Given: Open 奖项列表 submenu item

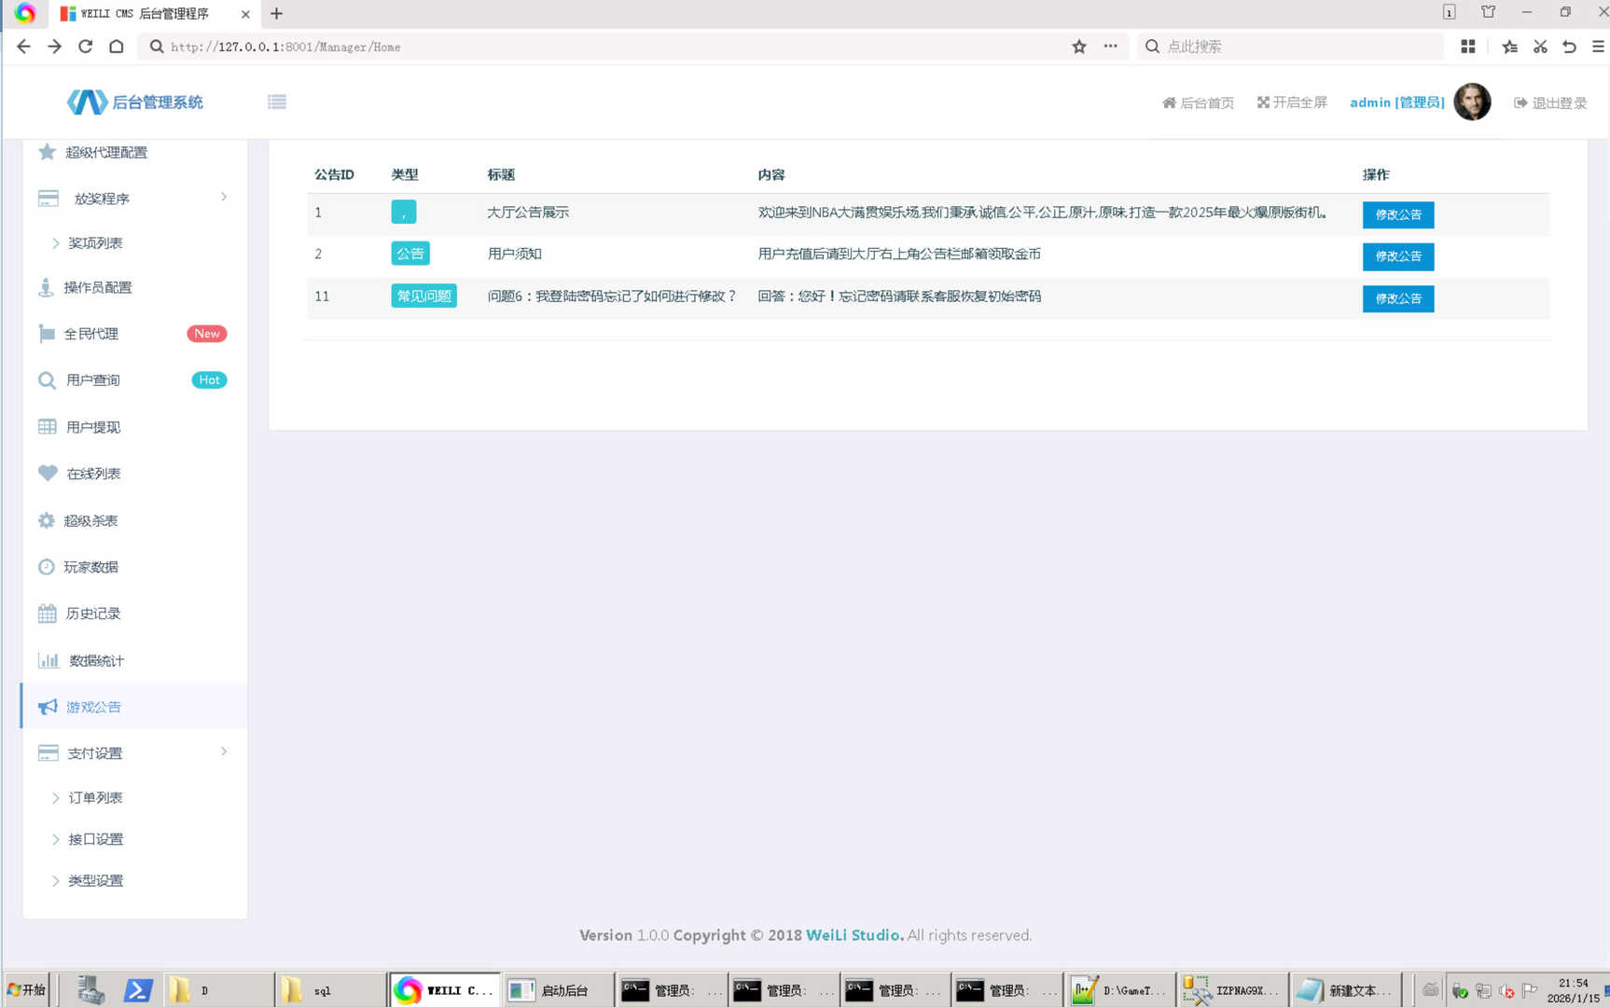Looking at the screenshot, I should point(95,243).
